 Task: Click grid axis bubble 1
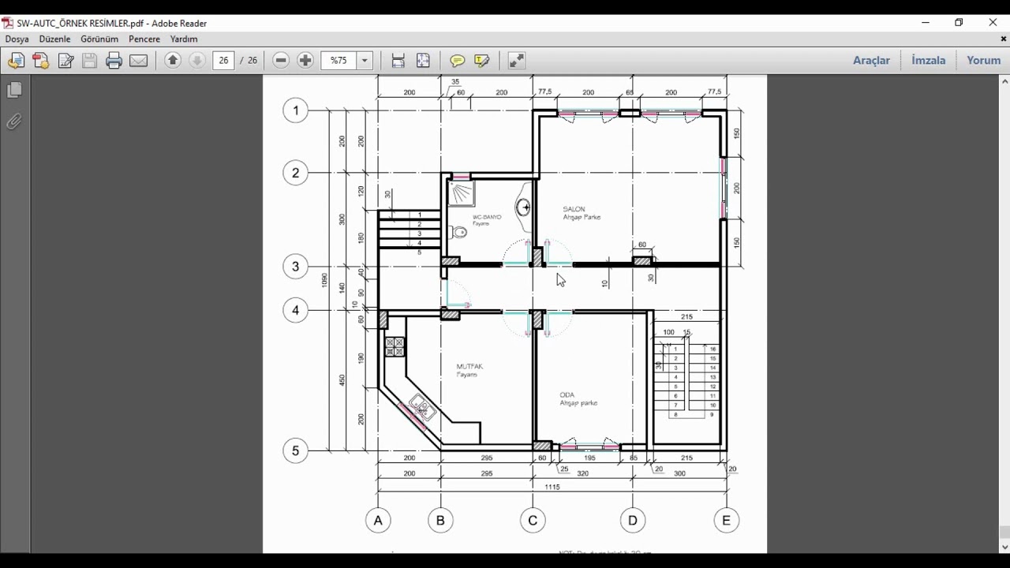click(x=296, y=110)
